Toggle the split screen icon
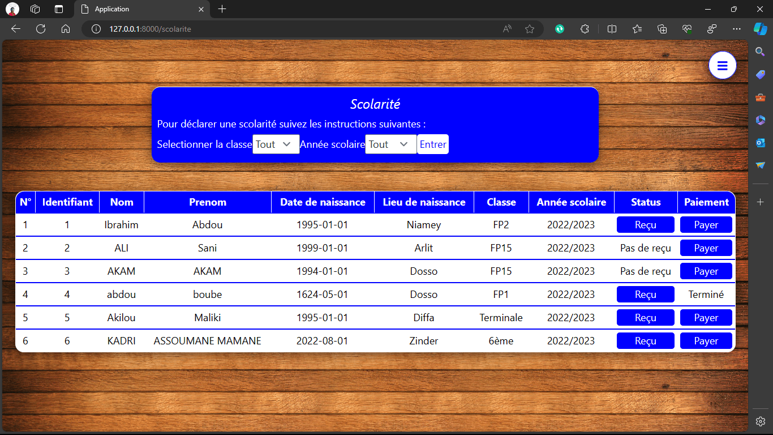Screen dimensions: 773x435 click(612, 29)
